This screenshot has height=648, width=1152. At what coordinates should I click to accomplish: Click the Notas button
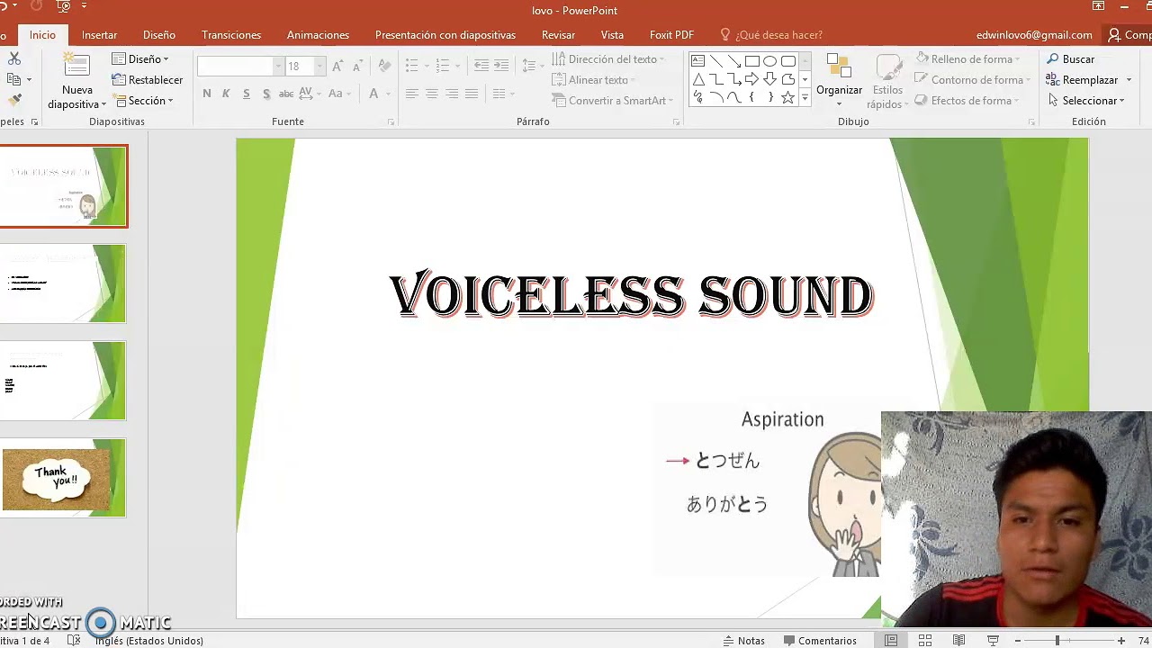(x=744, y=641)
